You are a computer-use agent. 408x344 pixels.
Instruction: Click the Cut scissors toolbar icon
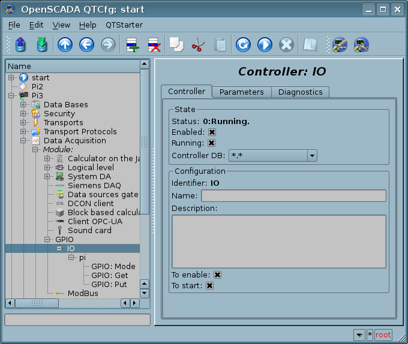click(x=198, y=45)
